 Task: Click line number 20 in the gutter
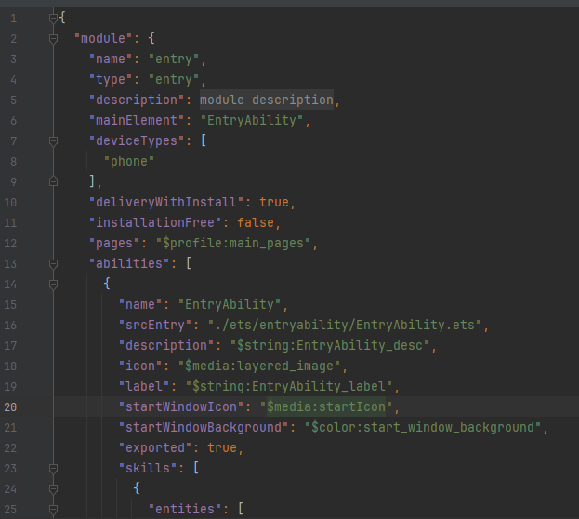(x=10, y=407)
